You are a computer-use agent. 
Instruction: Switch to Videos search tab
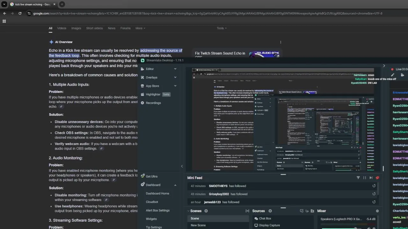(x=62, y=28)
